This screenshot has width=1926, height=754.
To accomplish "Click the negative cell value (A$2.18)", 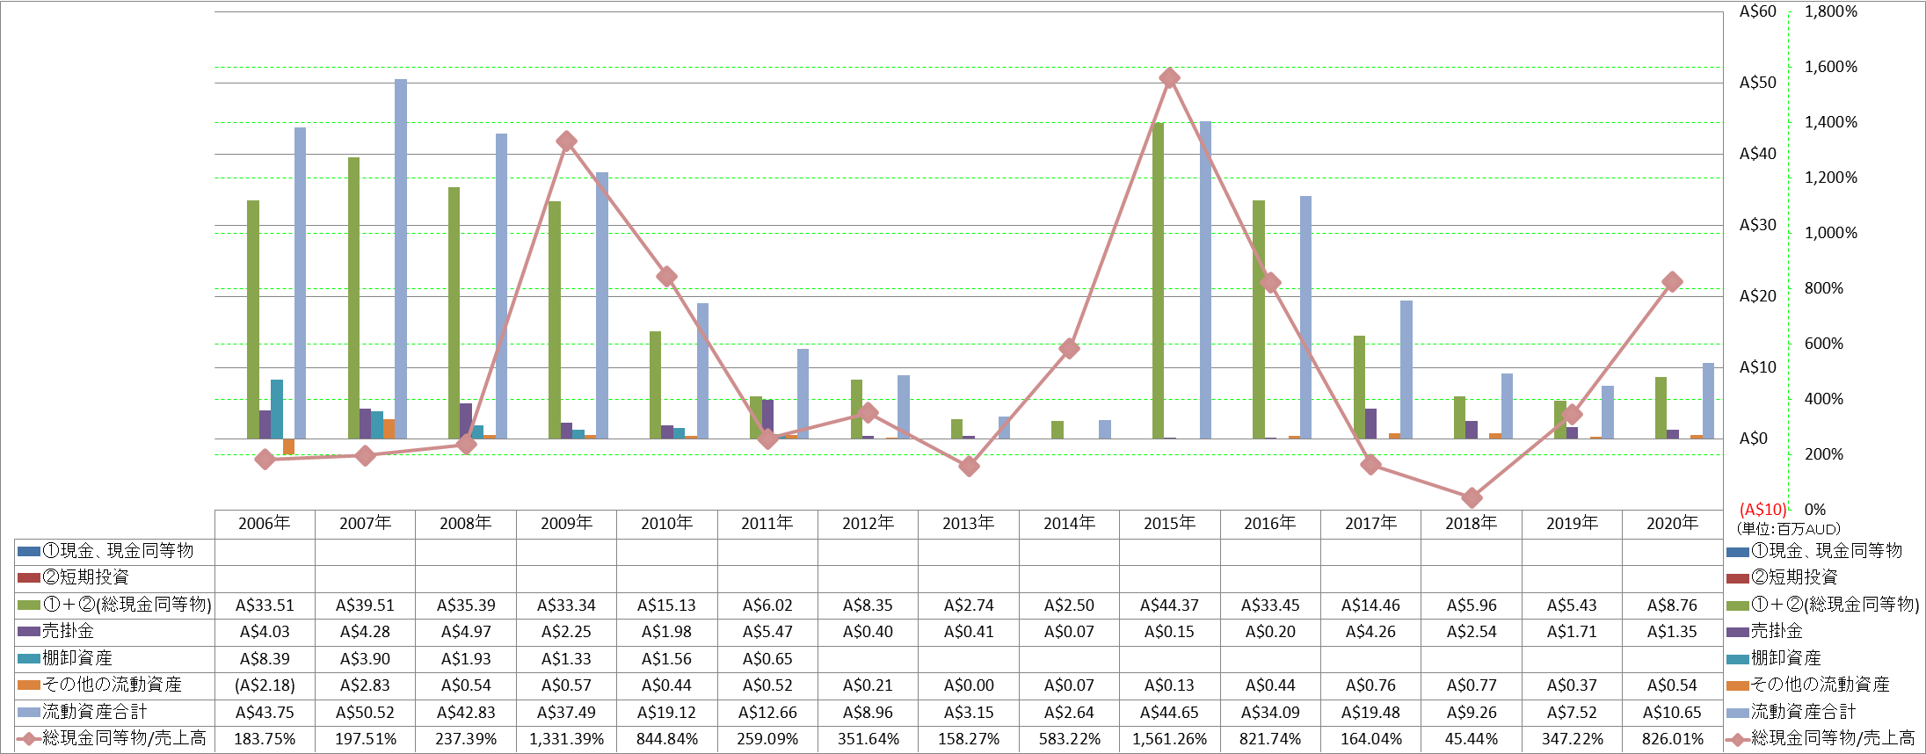I will [265, 685].
